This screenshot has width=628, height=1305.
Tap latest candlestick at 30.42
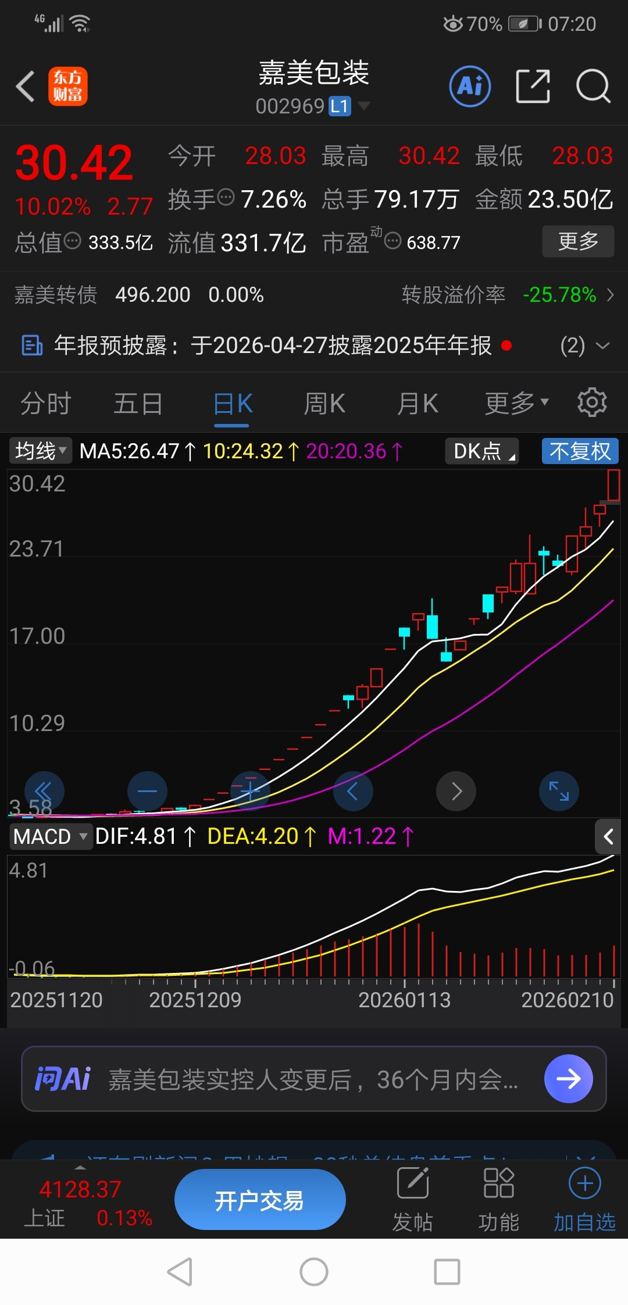click(x=613, y=485)
